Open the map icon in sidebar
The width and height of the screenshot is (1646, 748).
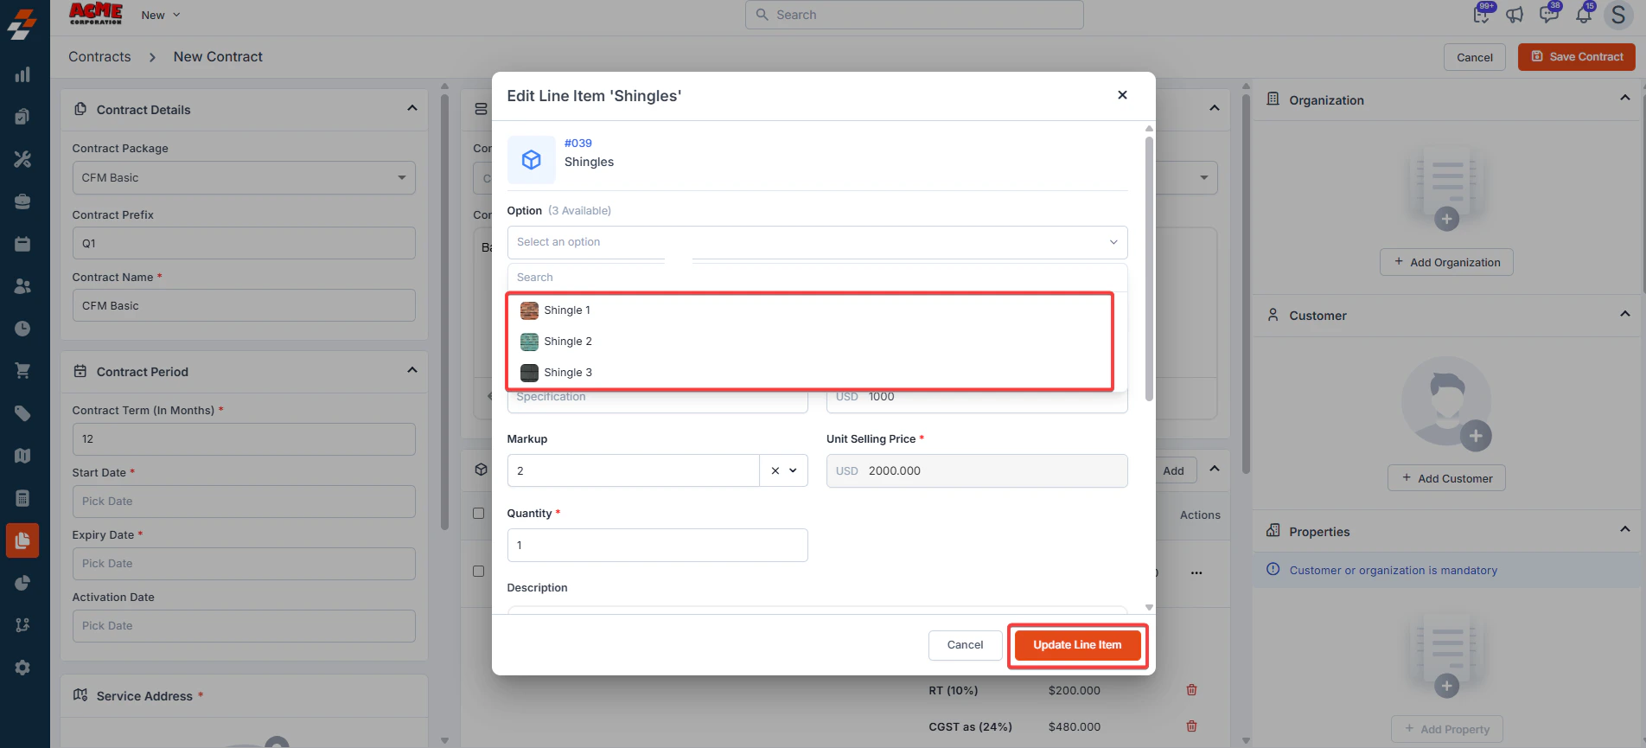point(22,456)
